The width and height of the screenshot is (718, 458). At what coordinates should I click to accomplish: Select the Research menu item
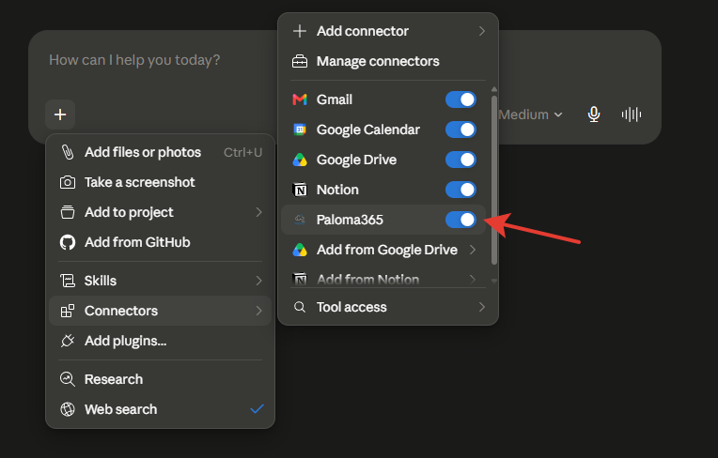pos(160,379)
